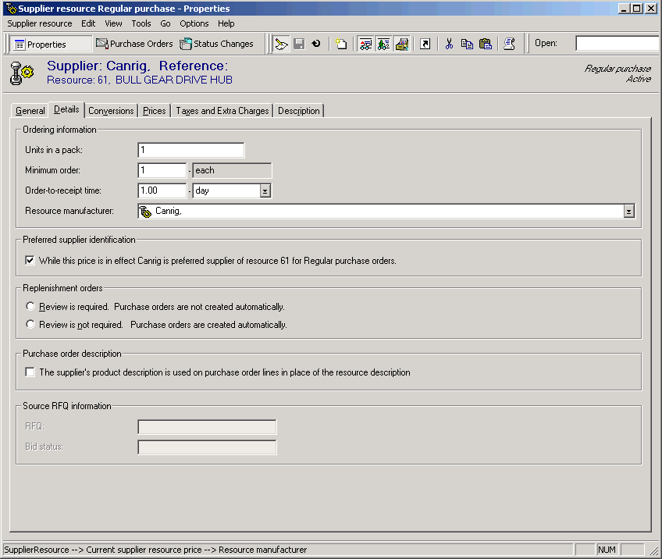Screen dimensions: 662x559
Task: Click the scroll document icon in toolbar
Action: pyautogui.click(x=509, y=44)
